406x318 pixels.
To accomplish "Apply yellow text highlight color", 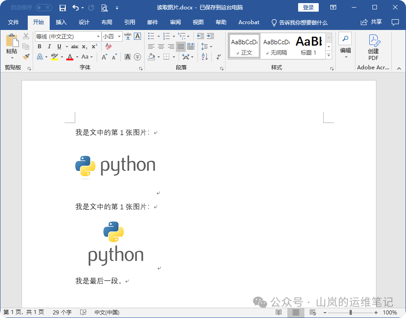I will pyautogui.click(x=54, y=57).
